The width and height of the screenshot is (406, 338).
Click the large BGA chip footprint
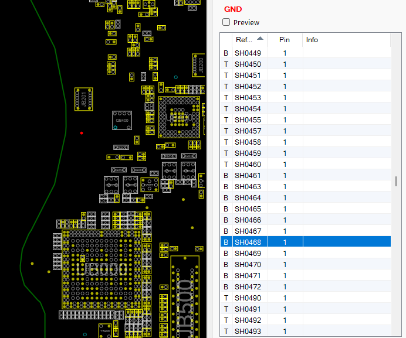(x=101, y=270)
